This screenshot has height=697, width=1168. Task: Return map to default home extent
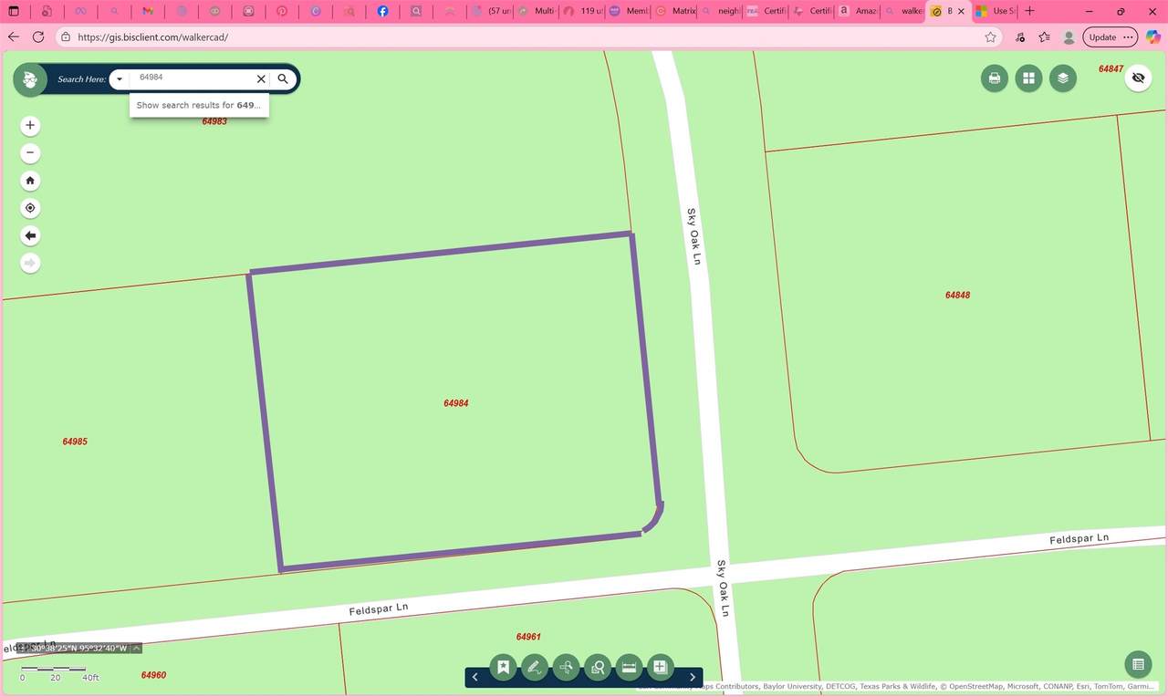coord(30,181)
